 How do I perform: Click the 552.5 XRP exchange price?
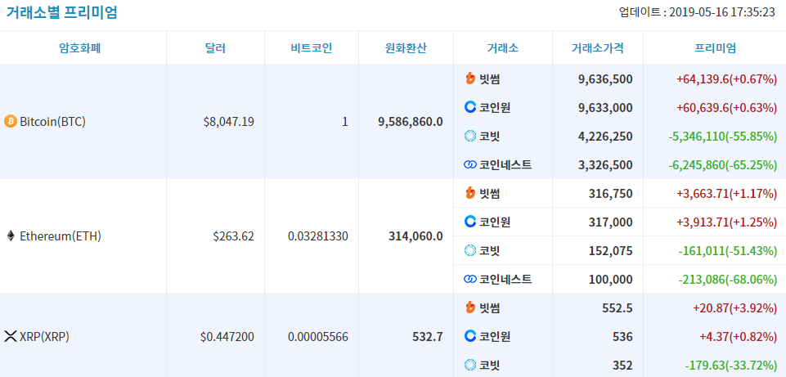[617, 308]
